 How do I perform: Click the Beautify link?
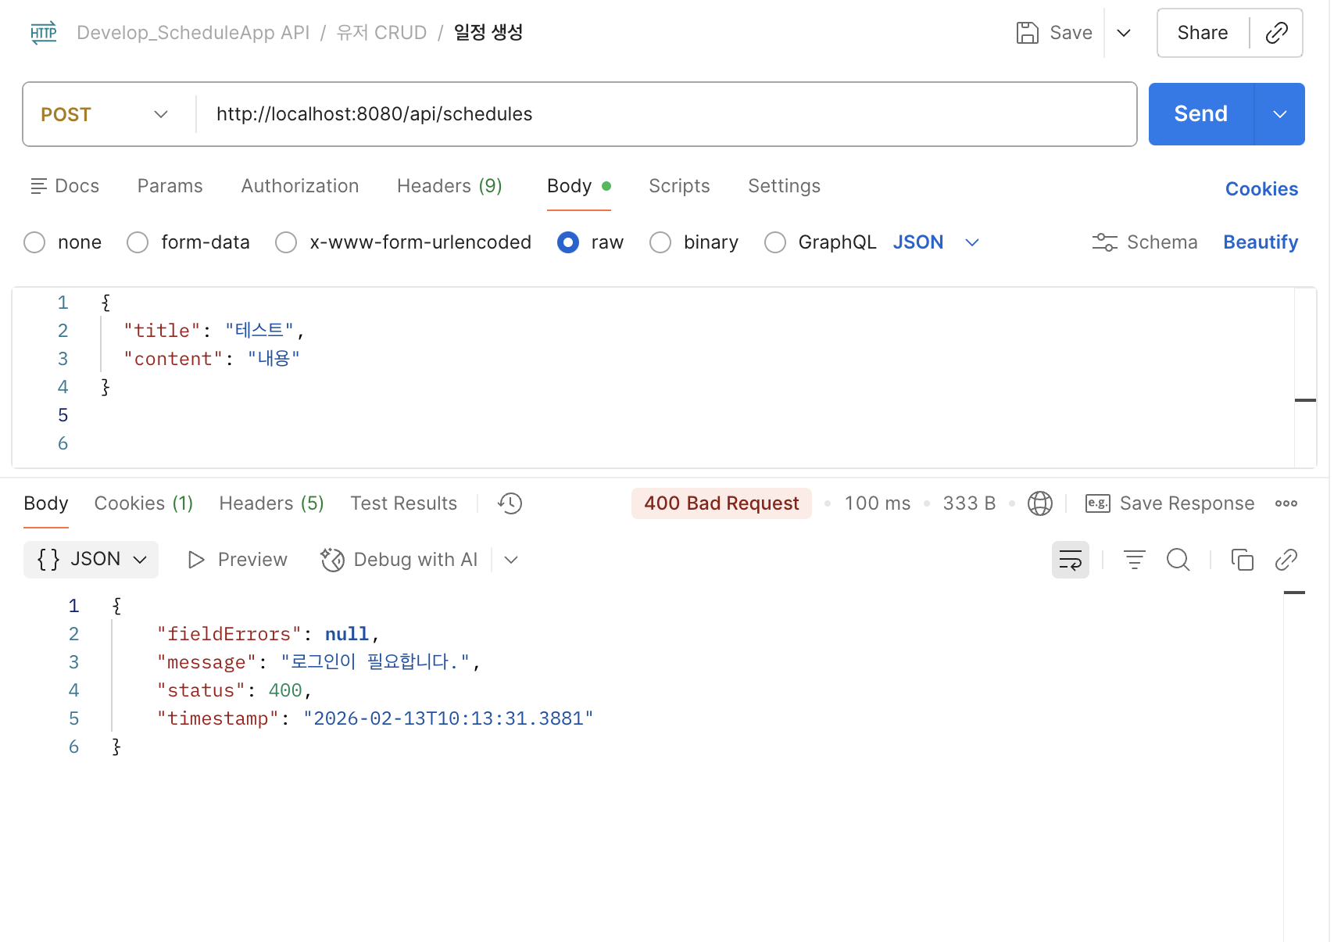pyautogui.click(x=1260, y=242)
